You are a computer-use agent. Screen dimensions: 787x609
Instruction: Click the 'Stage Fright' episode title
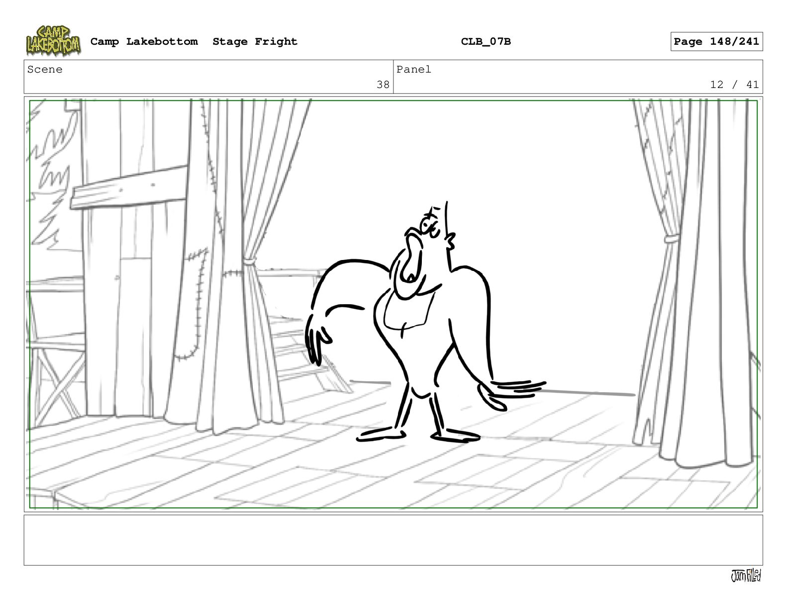coord(255,42)
